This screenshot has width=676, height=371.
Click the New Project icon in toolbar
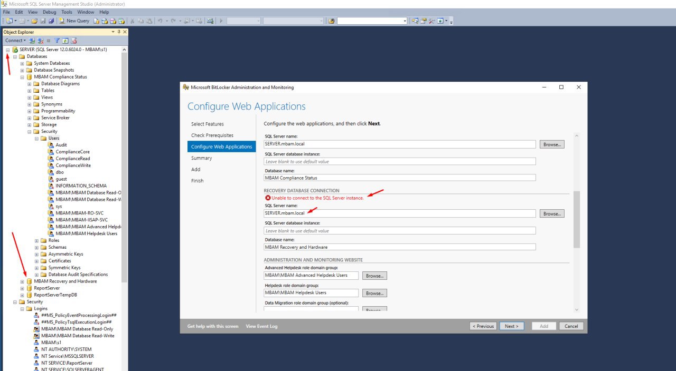coord(9,21)
